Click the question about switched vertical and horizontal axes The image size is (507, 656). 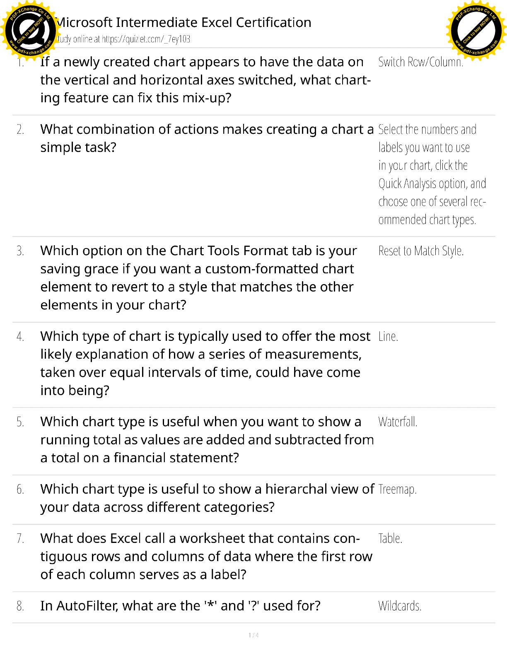205,80
